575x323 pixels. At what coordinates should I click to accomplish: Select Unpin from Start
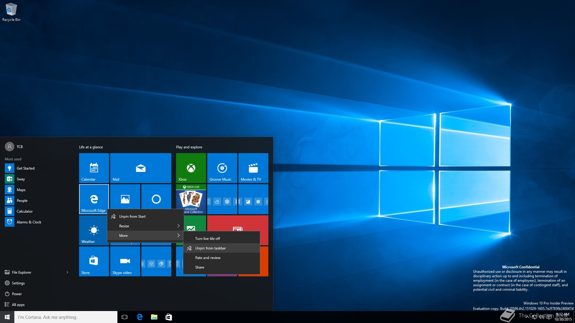pyautogui.click(x=146, y=217)
